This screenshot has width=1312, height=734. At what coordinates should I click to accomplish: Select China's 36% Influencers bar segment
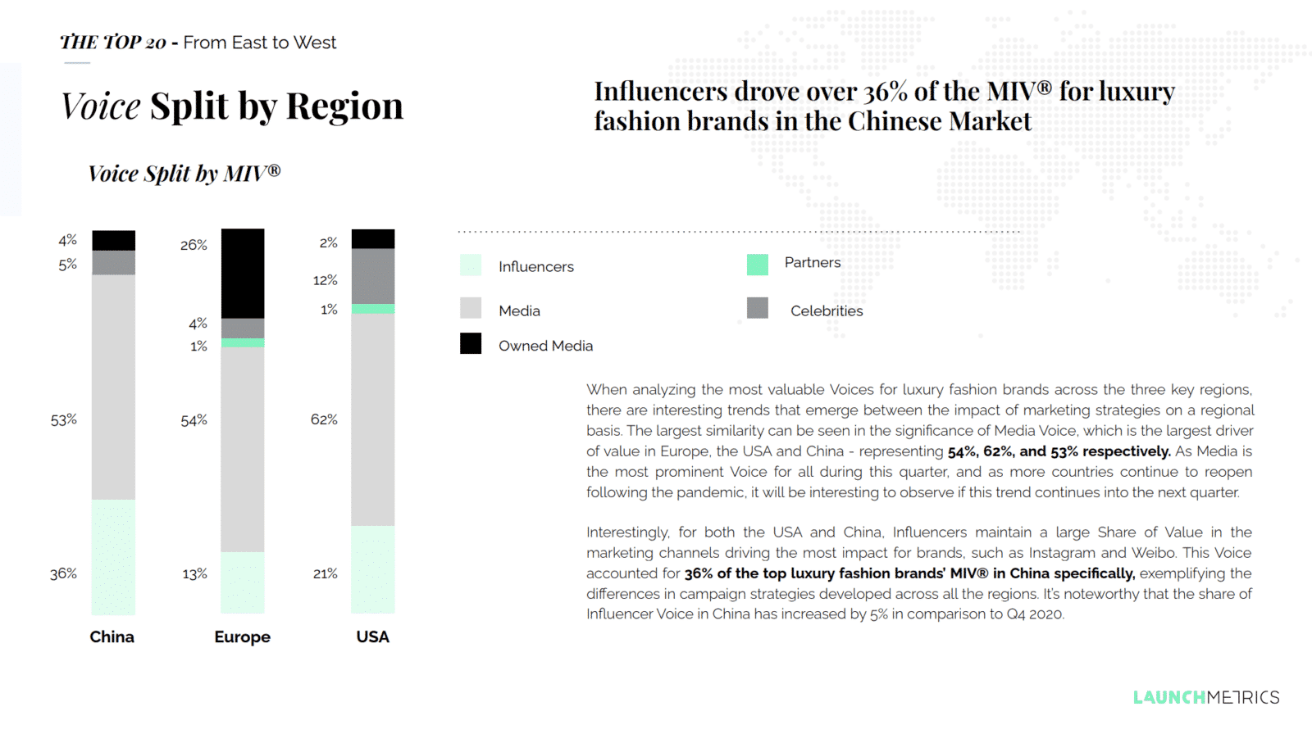pyautogui.click(x=113, y=557)
